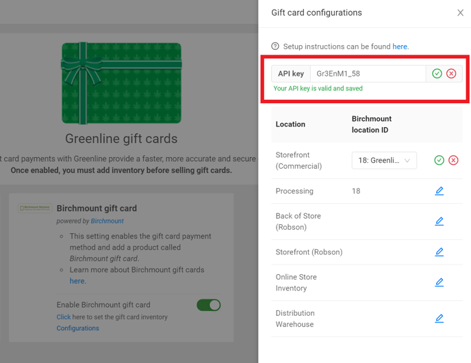
Task: Click the help question mark icon
Action: coord(275,46)
